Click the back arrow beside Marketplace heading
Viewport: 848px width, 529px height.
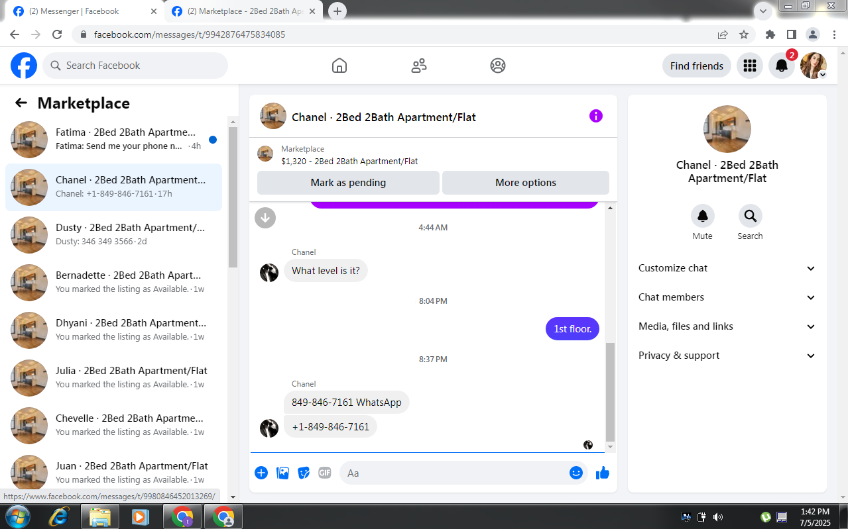(21, 103)
